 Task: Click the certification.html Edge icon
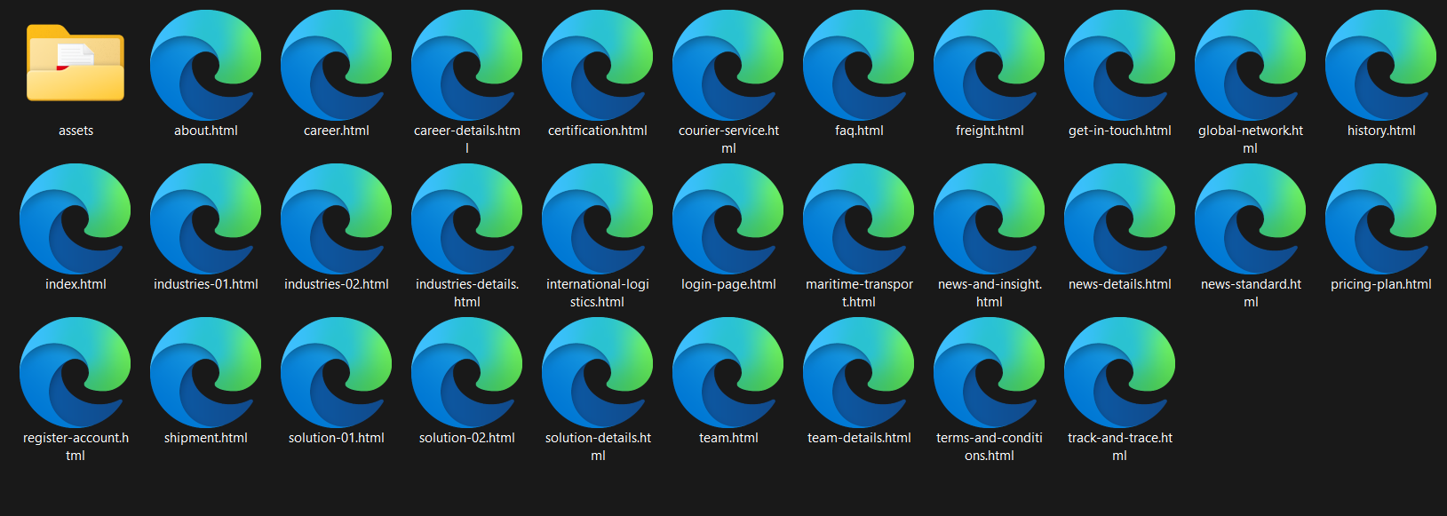point(598,65)
